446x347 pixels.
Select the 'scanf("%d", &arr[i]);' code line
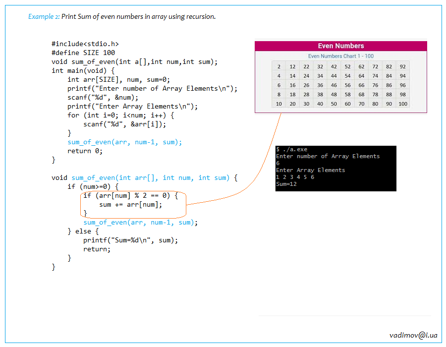click(124, 124)
